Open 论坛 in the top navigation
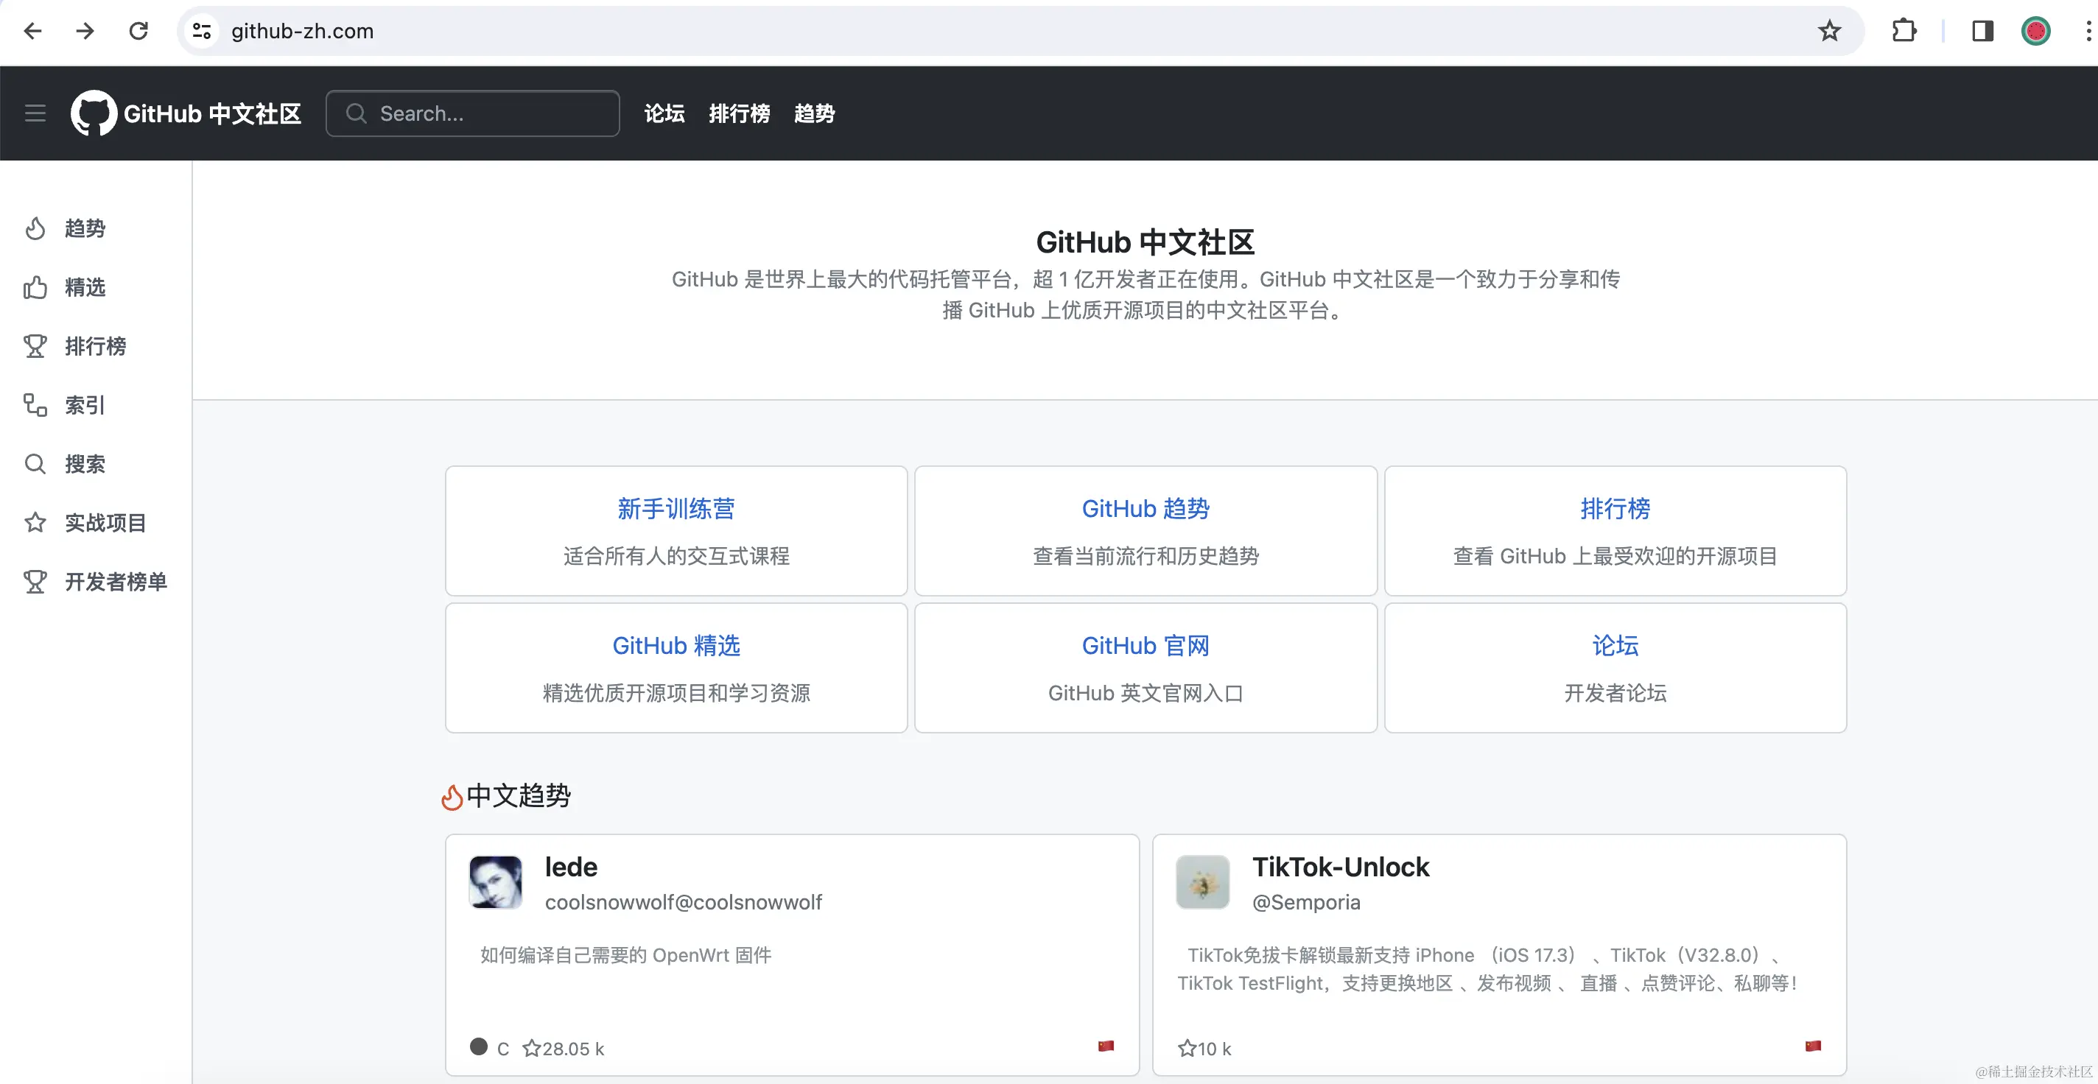The width and height of the screenshot is (2098, 1084). [664, 113]
